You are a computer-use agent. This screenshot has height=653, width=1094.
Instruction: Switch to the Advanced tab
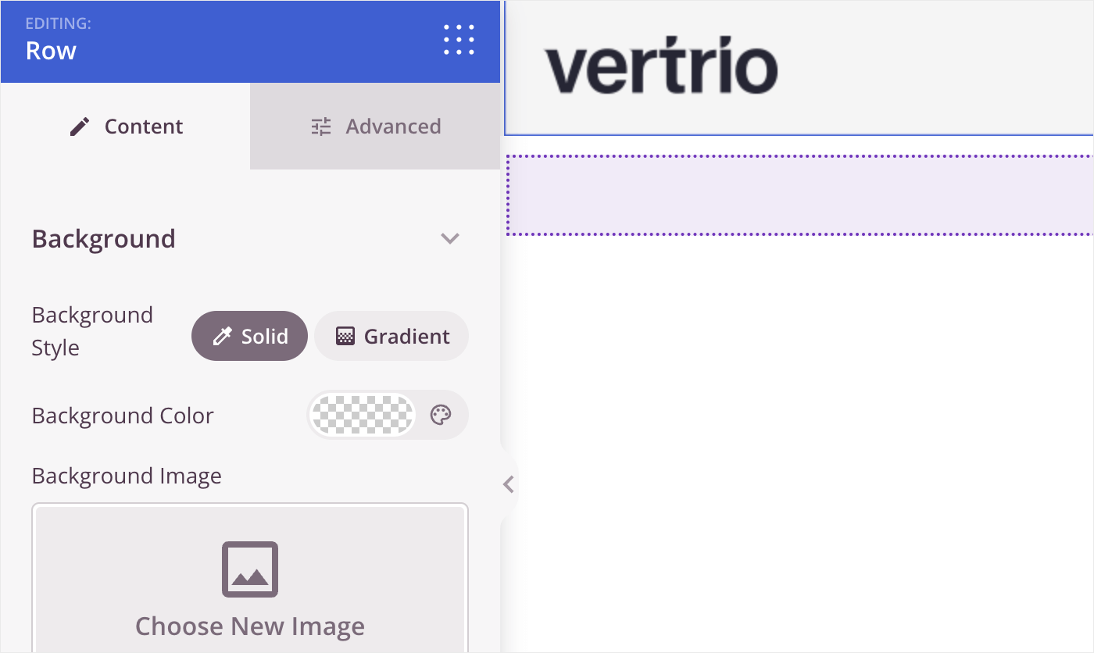pos(375,127)
